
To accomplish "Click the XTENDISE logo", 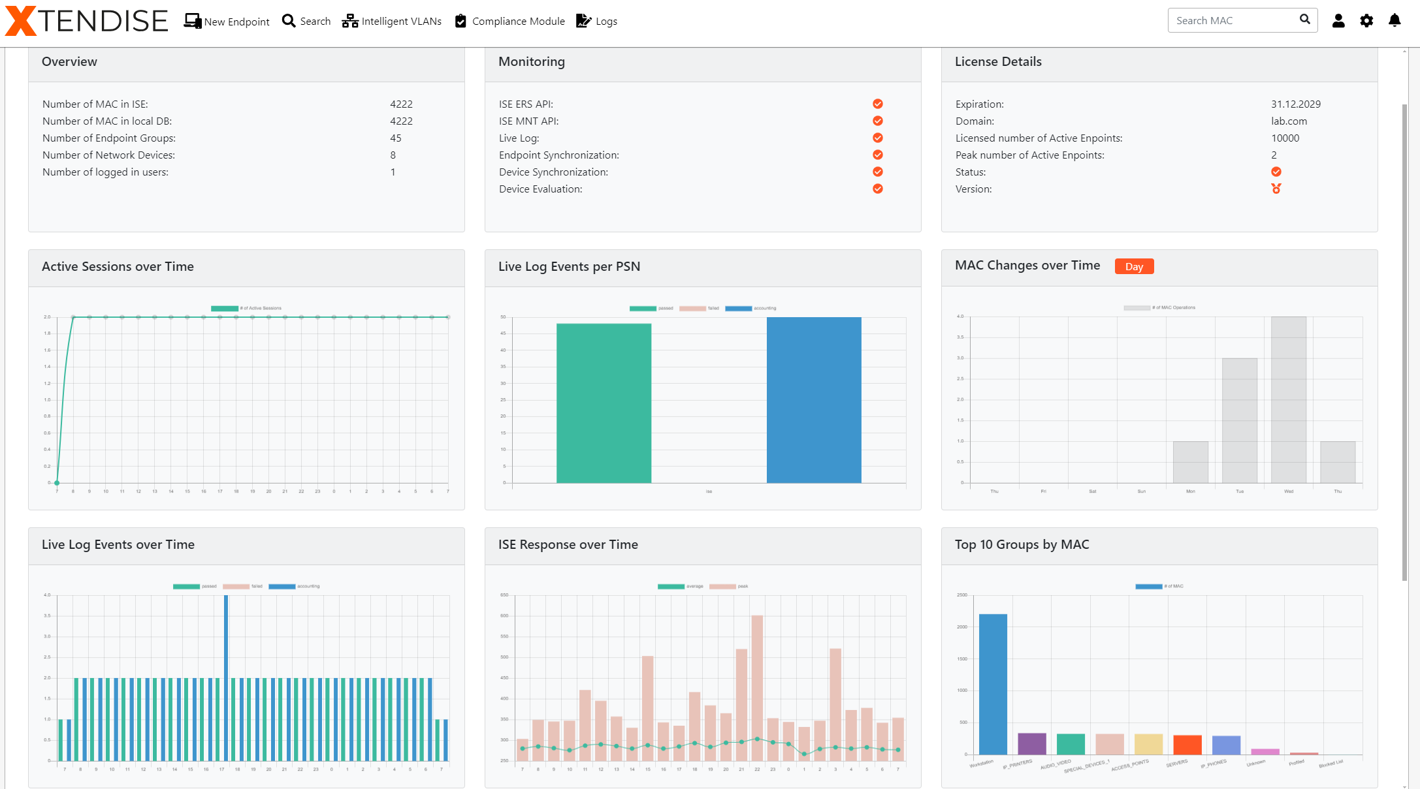I will pyautogui.click(x=86, y=21).
